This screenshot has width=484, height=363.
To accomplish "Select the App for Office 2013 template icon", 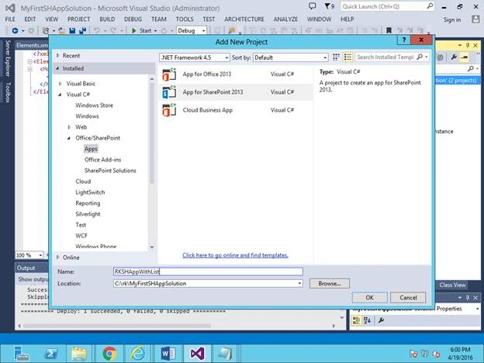I will (169, 74).
